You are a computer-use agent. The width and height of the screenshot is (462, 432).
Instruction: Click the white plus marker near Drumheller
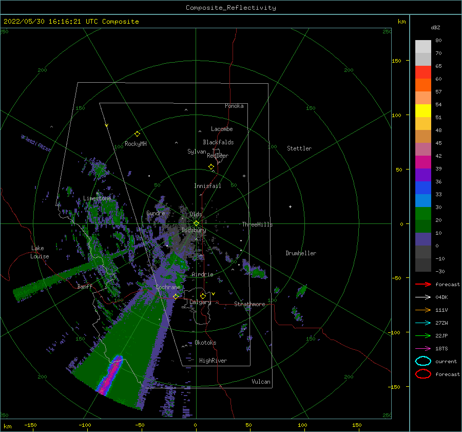pyautogui.click(x=290, y=206)
